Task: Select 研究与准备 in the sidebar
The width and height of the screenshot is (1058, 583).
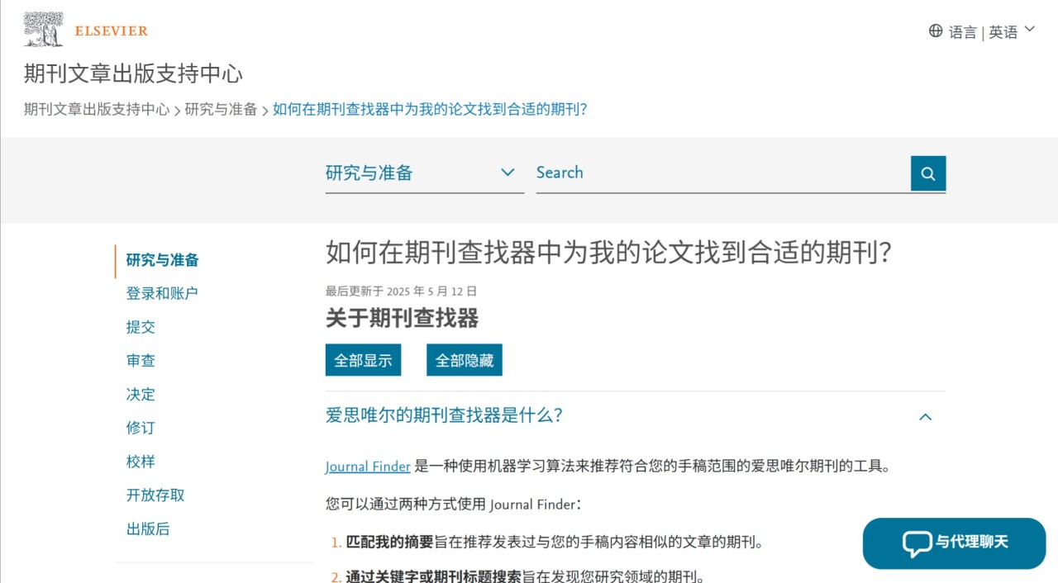Action: pyautogui.click(x=163, y=260)
